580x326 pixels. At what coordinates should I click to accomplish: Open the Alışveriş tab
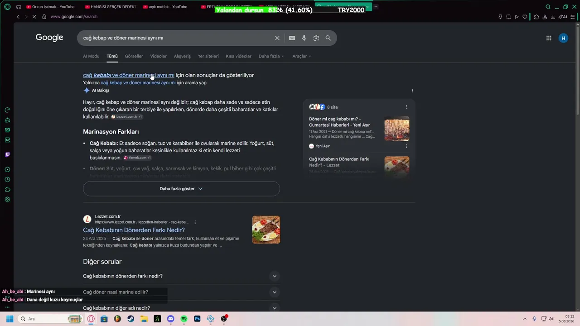coord(182,56)
